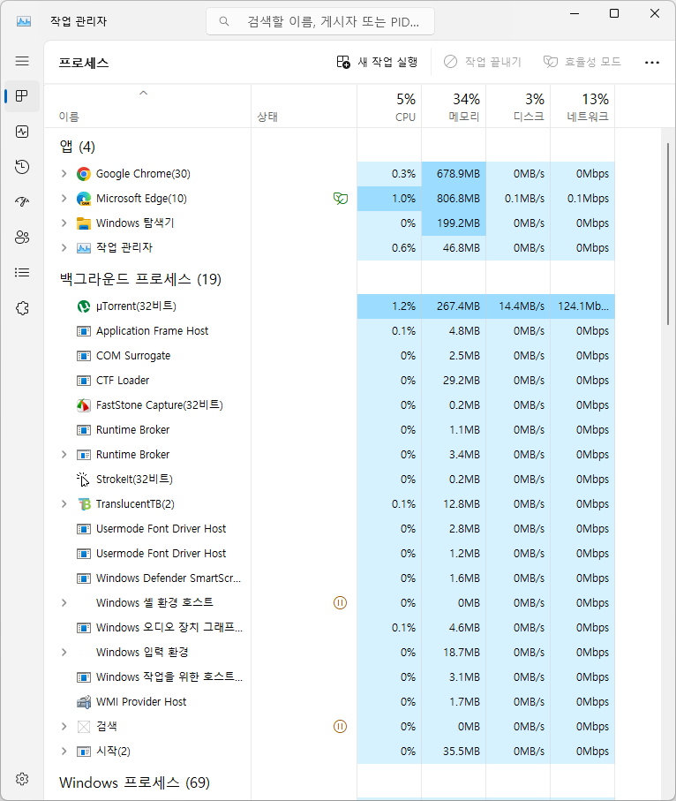This screenshot has width=676, height=801.
Task: Select the CTF Loader process row
Action: pyautogui.click(x=329, y=381)
